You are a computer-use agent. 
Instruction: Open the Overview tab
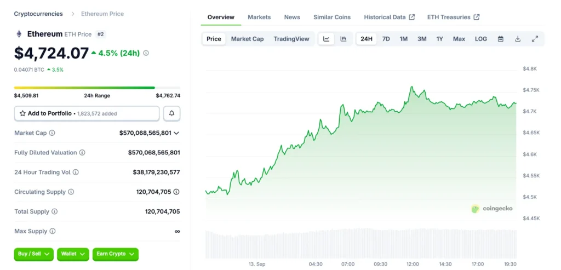click(221, 17)
